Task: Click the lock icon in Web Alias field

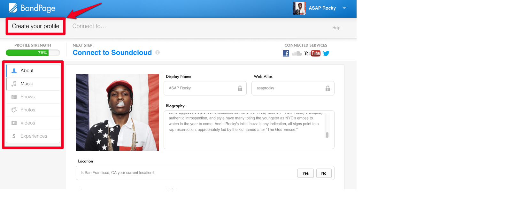Action: pos(328,88)
